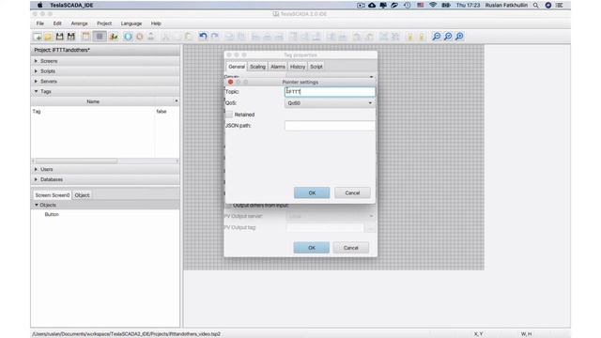
Task: Click the undo arrow in toolbar
Action: pos(203,37)
